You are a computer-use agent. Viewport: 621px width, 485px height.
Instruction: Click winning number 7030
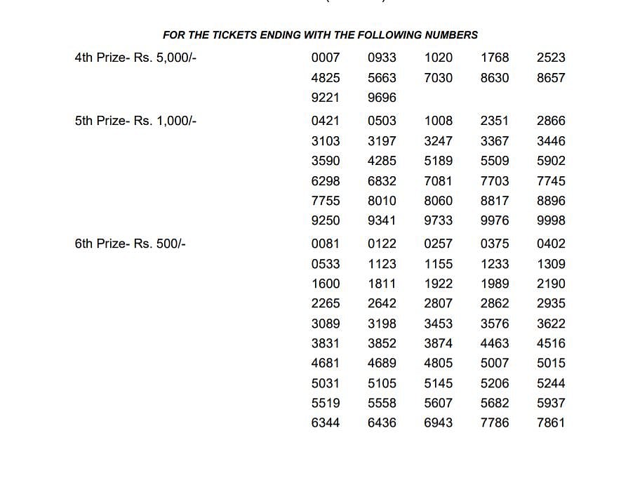click(439, 78)
